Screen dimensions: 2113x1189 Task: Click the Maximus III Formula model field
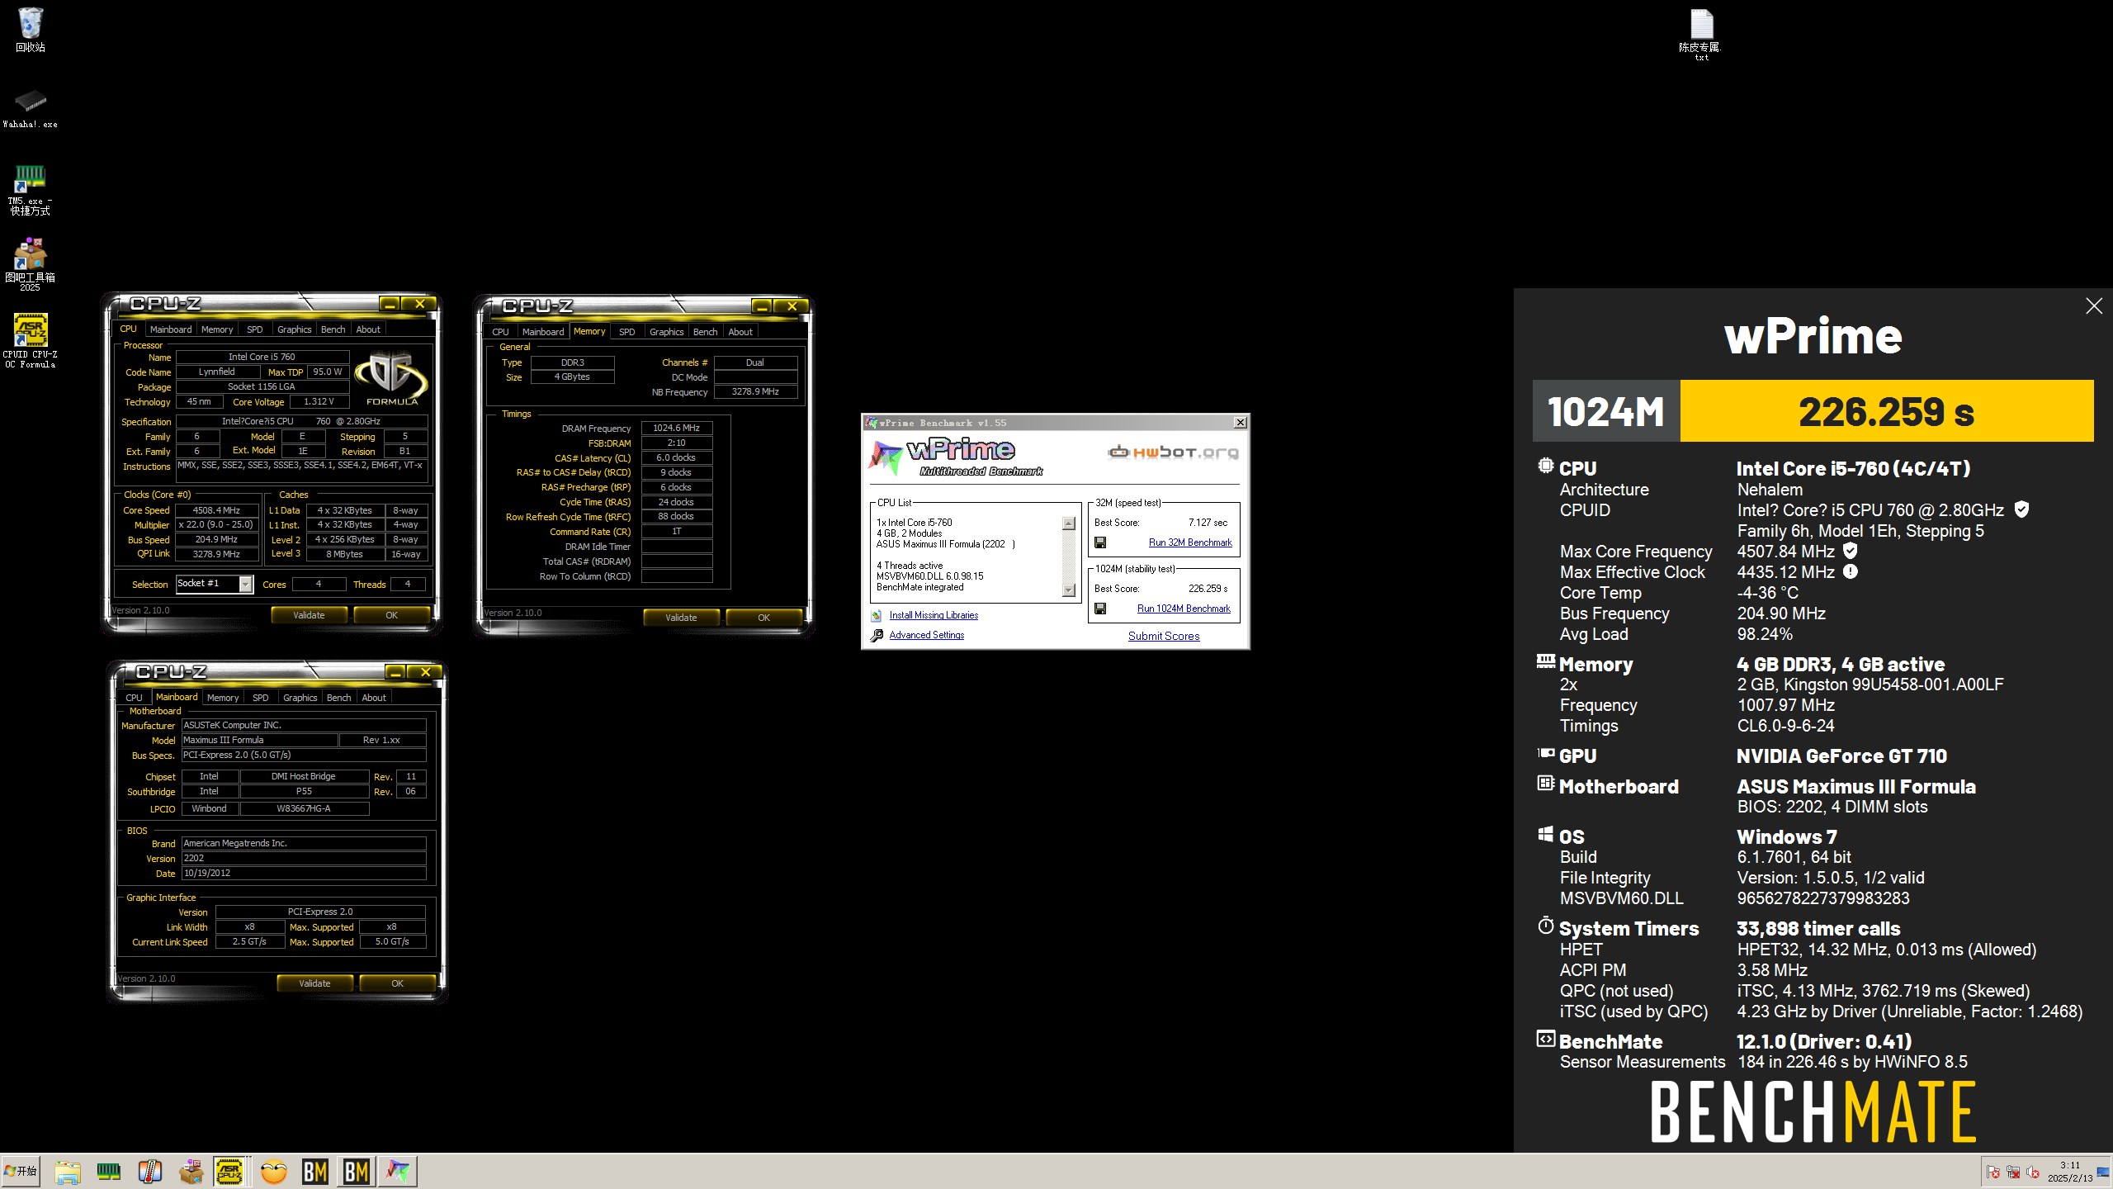click(x=259, y=740)
